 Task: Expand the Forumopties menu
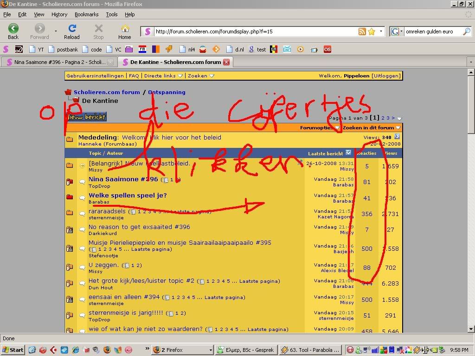(x=320, y=128)
